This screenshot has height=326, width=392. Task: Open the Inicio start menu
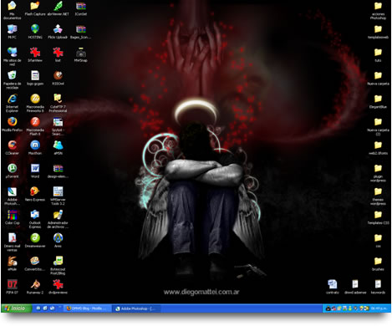coord(17,308)
